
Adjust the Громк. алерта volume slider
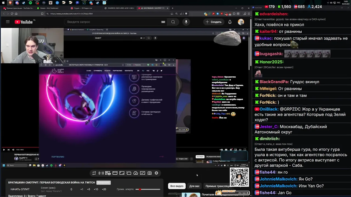pos(148,189)
